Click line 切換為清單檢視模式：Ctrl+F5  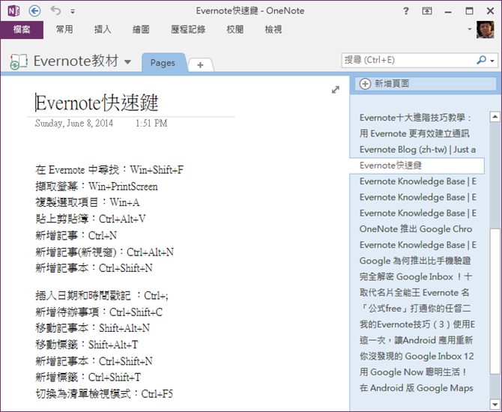tap(104, 394)
